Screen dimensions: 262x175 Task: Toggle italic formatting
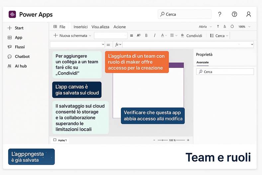coord(154,36)
